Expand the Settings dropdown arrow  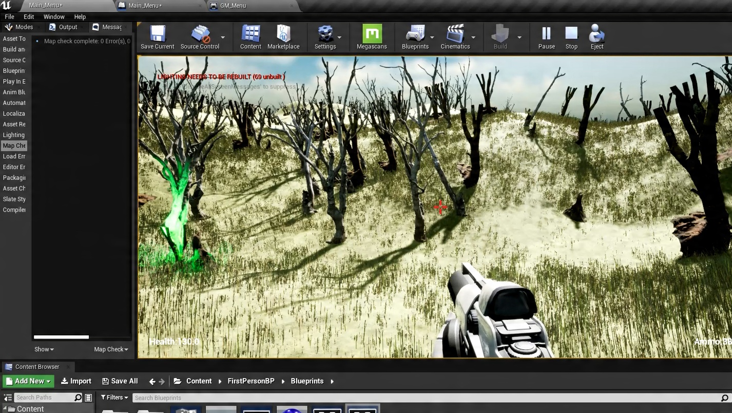[339, 37]
